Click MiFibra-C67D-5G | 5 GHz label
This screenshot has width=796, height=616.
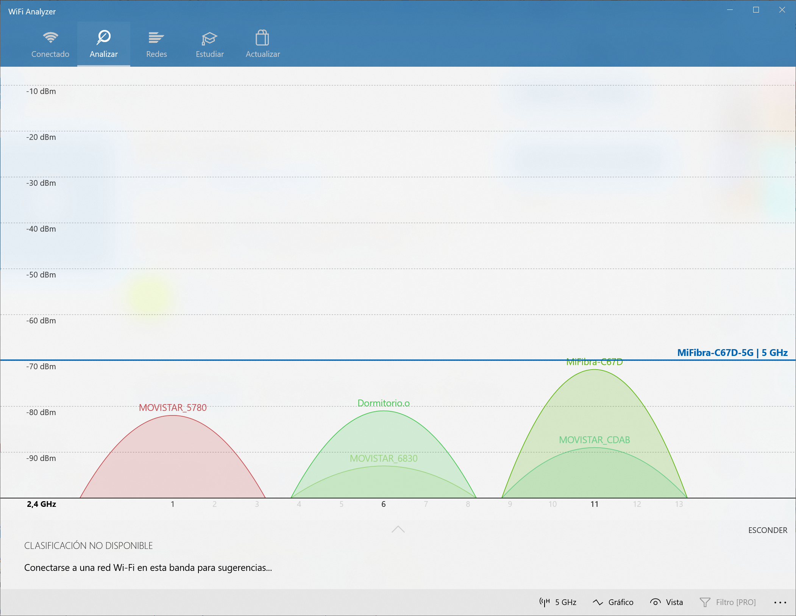pos(732,353)
